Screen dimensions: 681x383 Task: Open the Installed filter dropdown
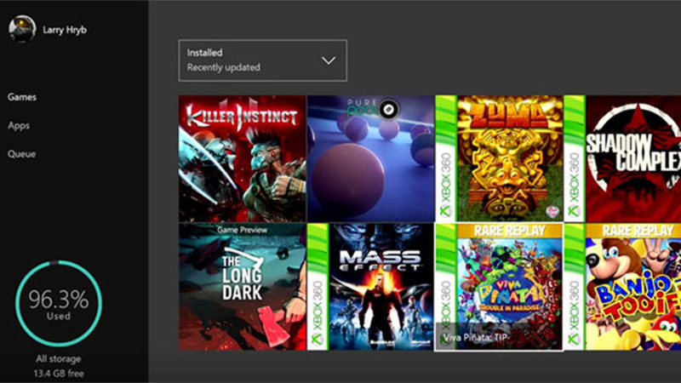tap(262, 60)
